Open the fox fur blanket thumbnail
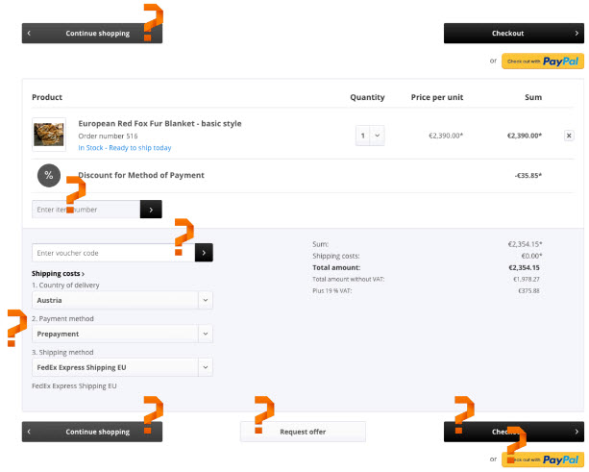 49,136
